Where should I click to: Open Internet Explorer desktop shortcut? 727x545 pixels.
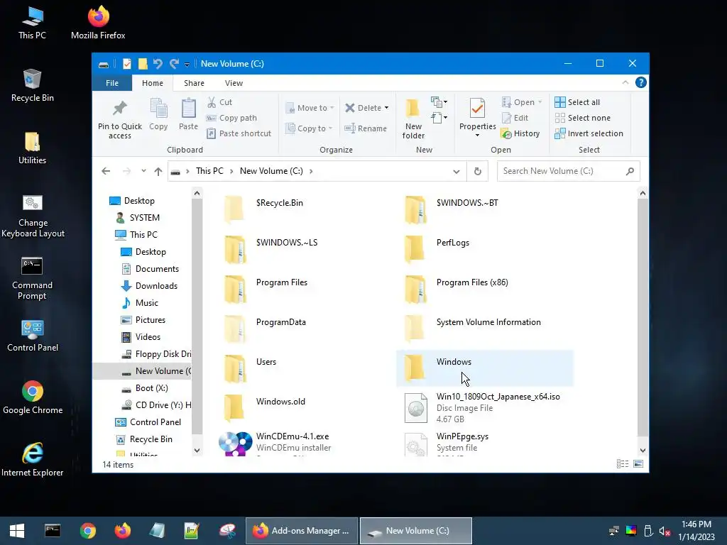tap(33, 459)
